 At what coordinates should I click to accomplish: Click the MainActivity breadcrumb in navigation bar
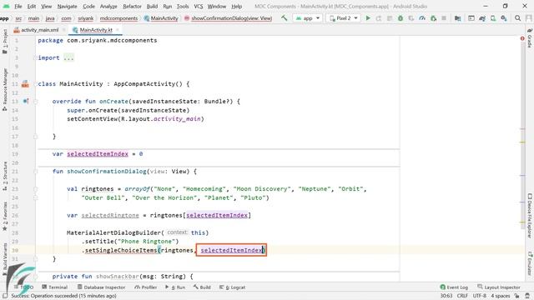(x=161, y=18)
